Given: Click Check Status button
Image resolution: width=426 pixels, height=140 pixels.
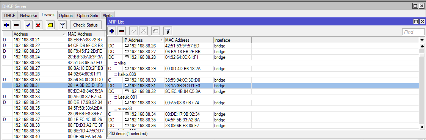Looking at the screenshot, I should click(x=85, y=25).
